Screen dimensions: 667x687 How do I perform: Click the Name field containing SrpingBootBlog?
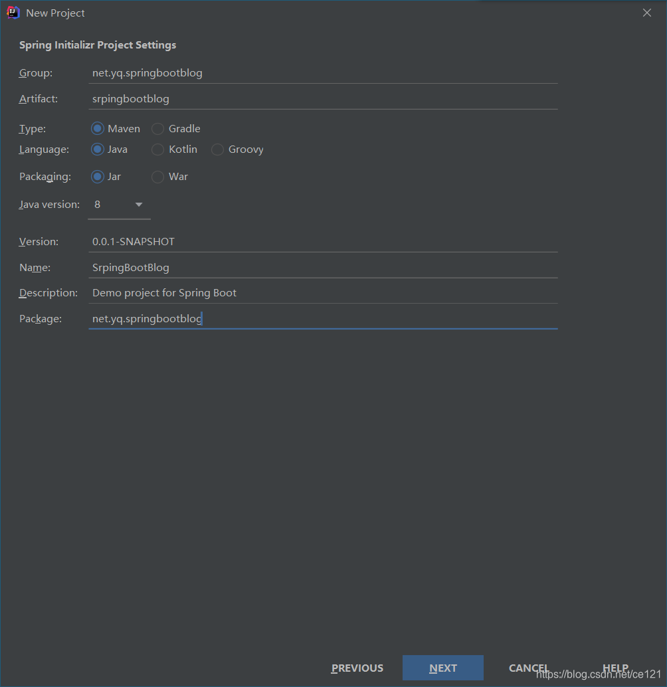tap(323, 267)
